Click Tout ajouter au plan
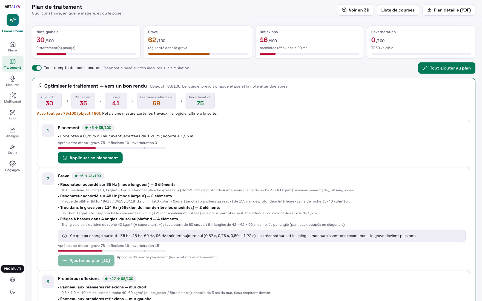The image size is (482, 301). point(447,68)
